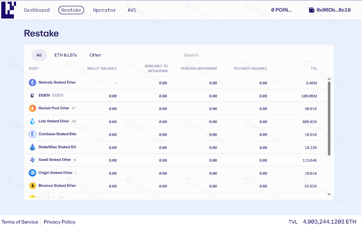Select the Lido Staked Ether droplet icon

pyautogui.click(x=32, y=121)
